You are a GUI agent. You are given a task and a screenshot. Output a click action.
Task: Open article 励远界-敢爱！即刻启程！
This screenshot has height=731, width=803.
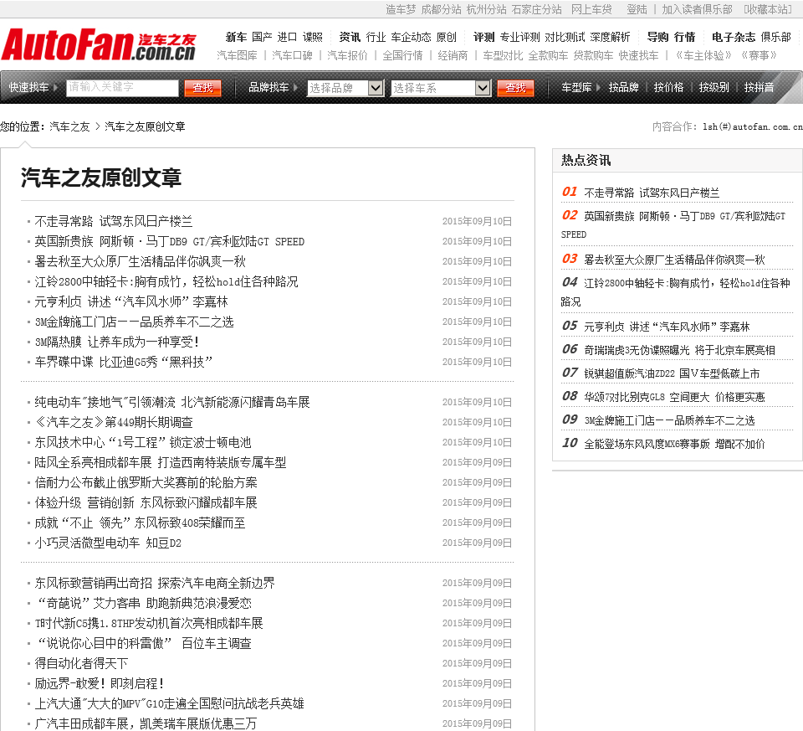(x=100, y=683)
